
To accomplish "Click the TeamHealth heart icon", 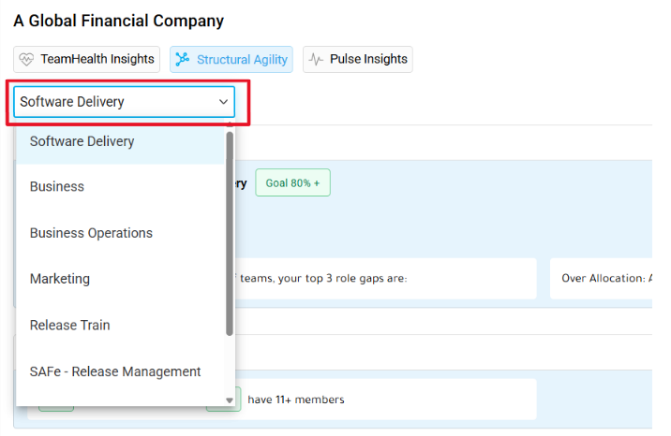I will (26, 59).
